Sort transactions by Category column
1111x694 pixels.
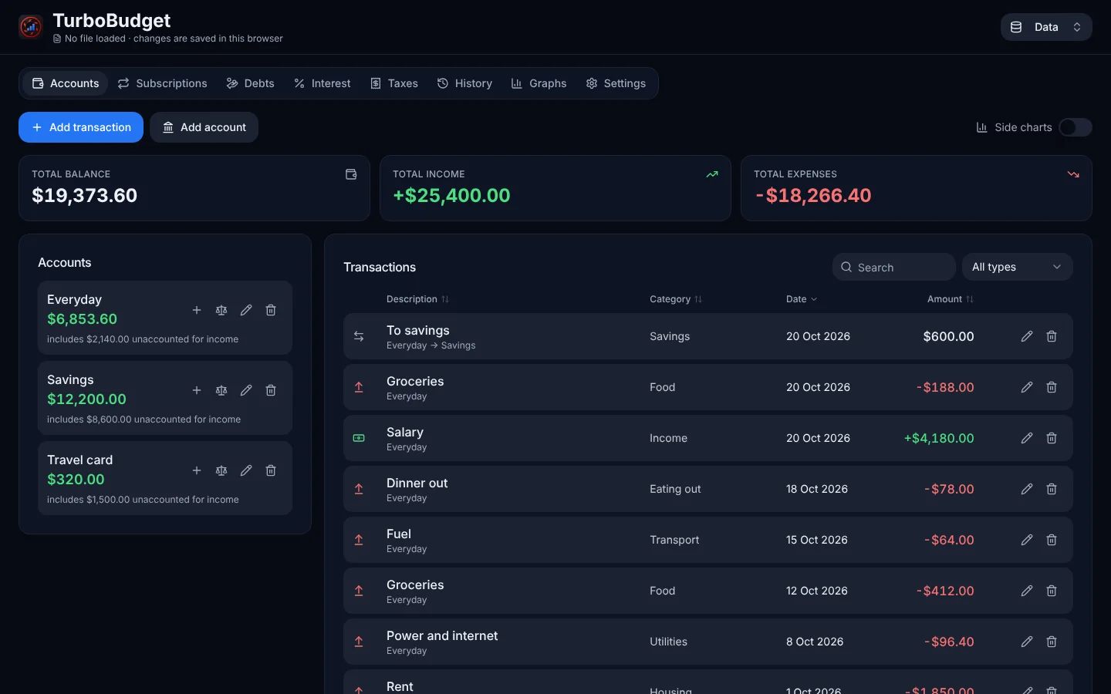point(676,299)
